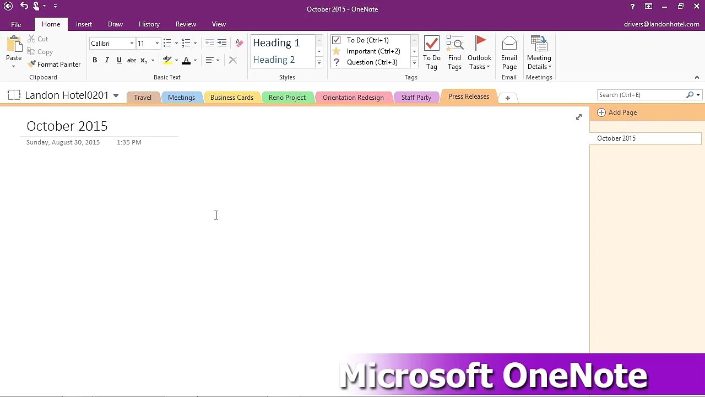Click Add Page in the page pane
Image resolution: width=705 pixels, height=397 pixels.
[x=617, y=112]
